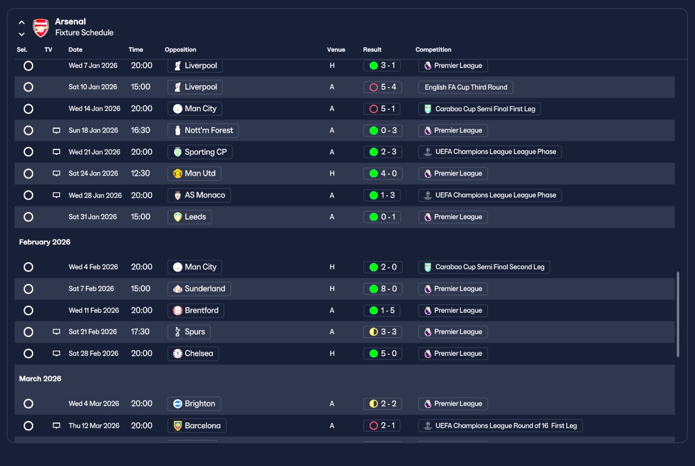Click the Brentford club badge icon
This screenshot has height=466, width=695.
(177, 311)
